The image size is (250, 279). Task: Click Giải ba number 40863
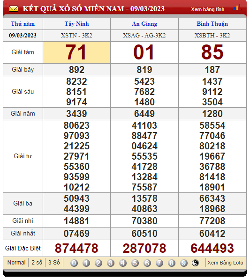click(x=144, y=209)
